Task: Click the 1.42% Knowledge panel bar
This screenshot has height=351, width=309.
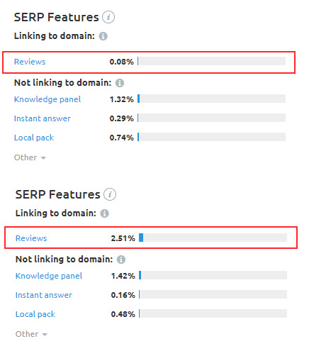Action: tap(213, 275)
